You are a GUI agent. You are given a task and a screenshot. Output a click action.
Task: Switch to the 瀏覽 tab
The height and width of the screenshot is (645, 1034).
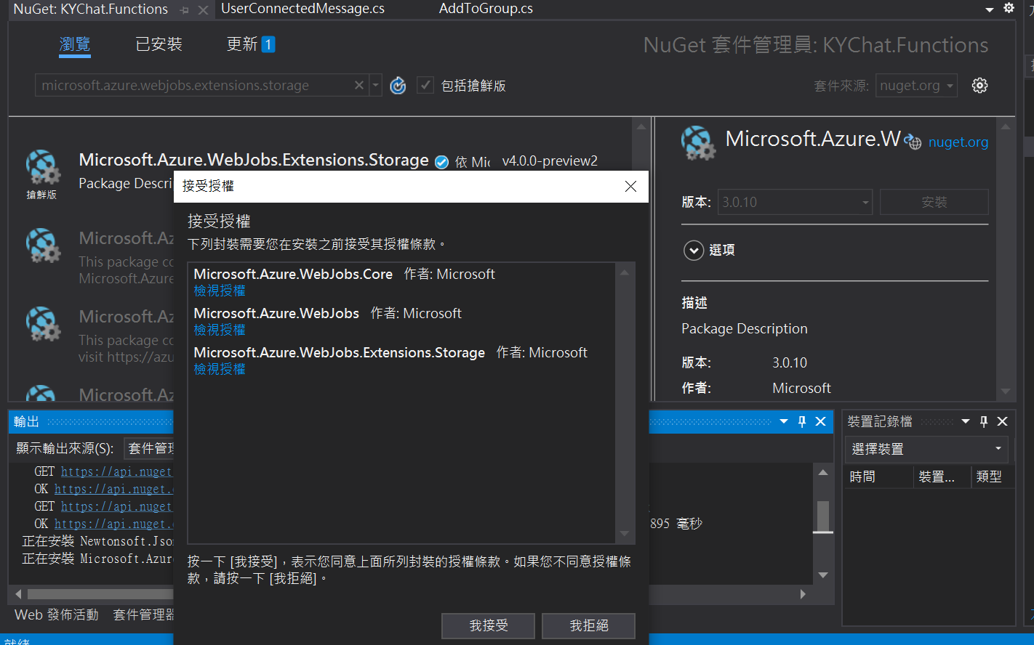(x=75, y=44)
